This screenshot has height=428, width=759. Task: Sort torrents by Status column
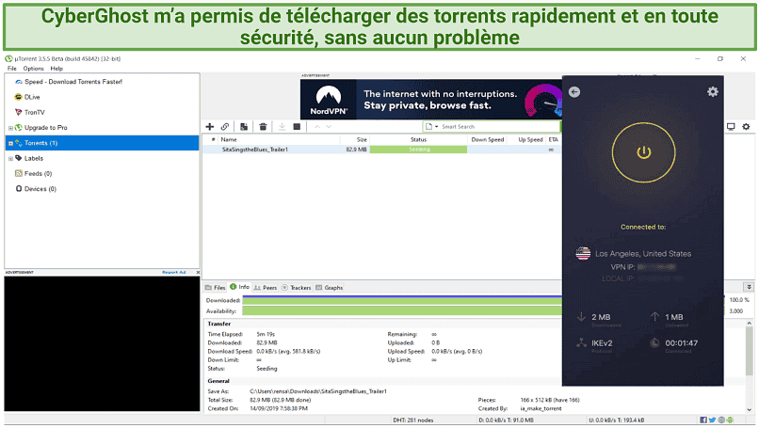click(x=419, y=139)
